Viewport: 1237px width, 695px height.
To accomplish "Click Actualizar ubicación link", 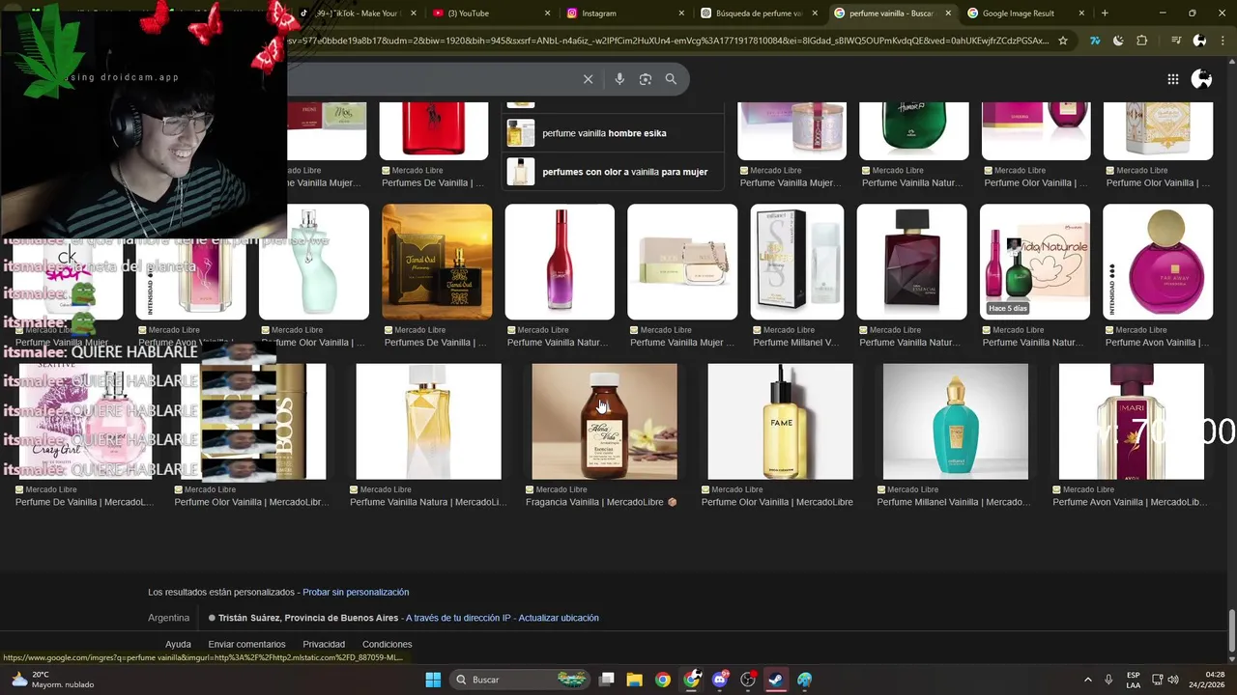I will [x=559, y=618].
